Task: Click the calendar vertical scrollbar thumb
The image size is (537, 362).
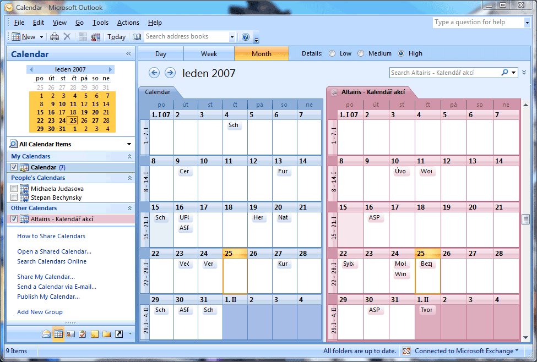Action: pyautogui.click(x=525, y=219)
